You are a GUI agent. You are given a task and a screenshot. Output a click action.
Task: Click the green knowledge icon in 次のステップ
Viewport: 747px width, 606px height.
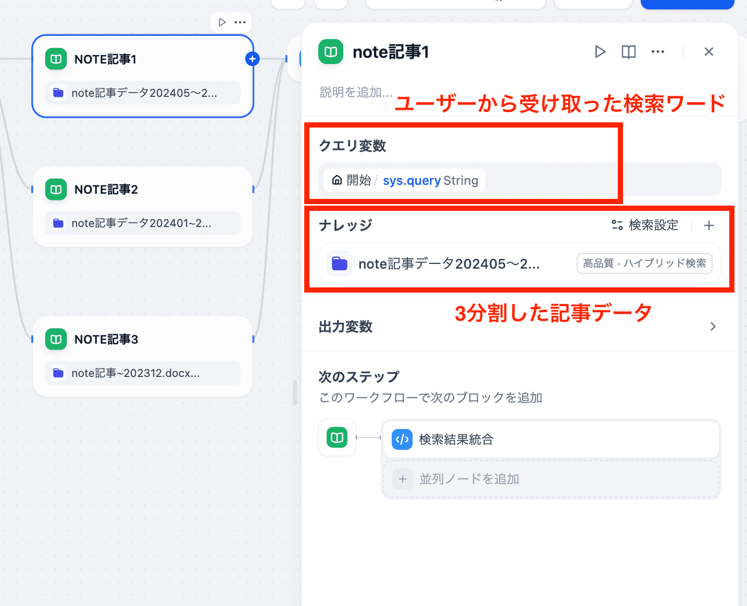pos(337,437)
